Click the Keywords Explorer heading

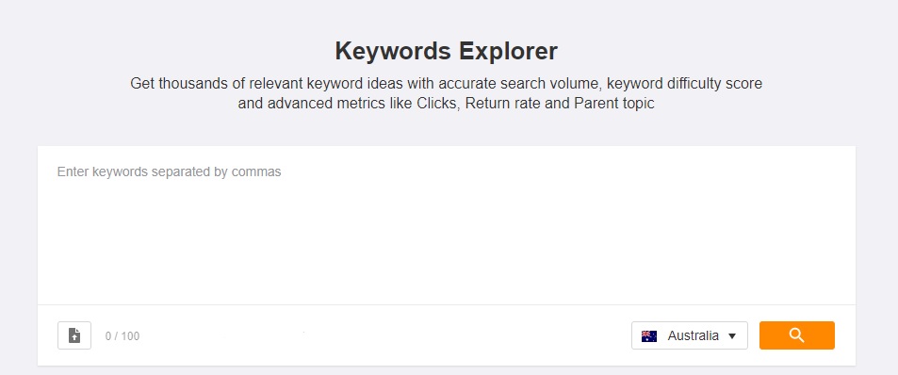446,51
